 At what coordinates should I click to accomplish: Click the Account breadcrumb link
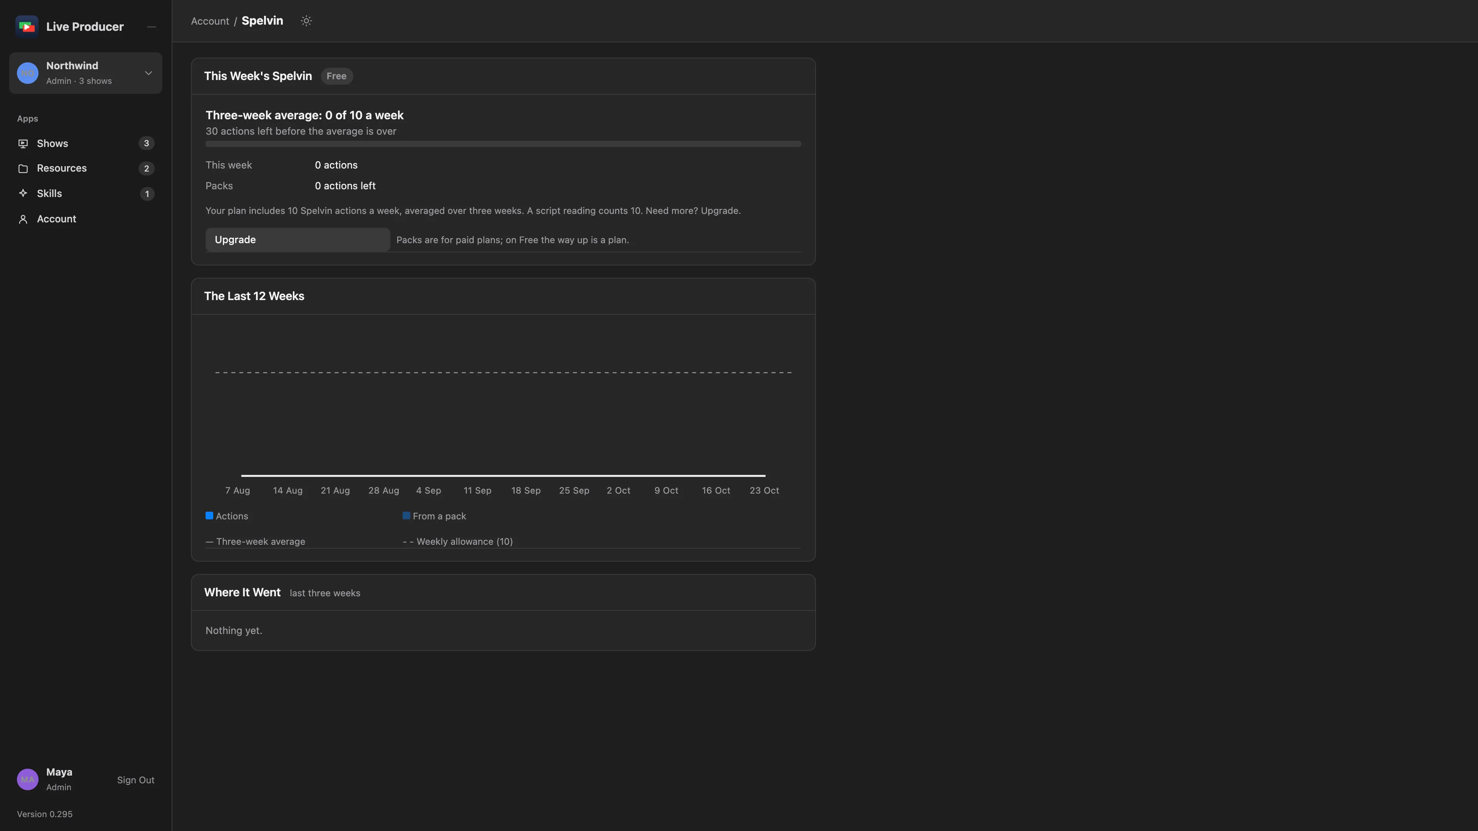[x=210, y=21]
